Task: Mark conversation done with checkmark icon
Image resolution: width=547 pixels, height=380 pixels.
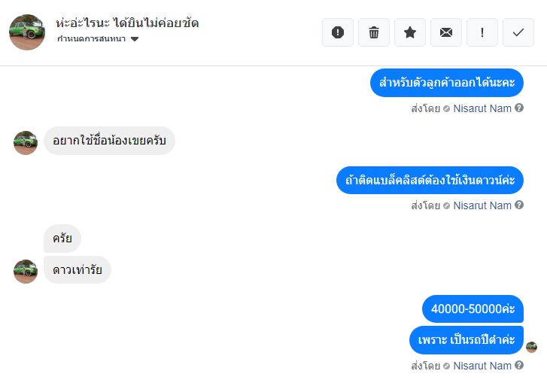Action: click(x=518, y=32)
